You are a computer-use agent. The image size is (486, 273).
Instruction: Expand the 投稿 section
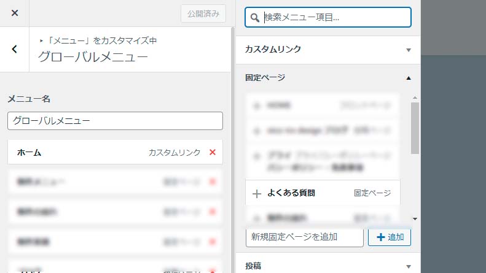pos(408,266)
